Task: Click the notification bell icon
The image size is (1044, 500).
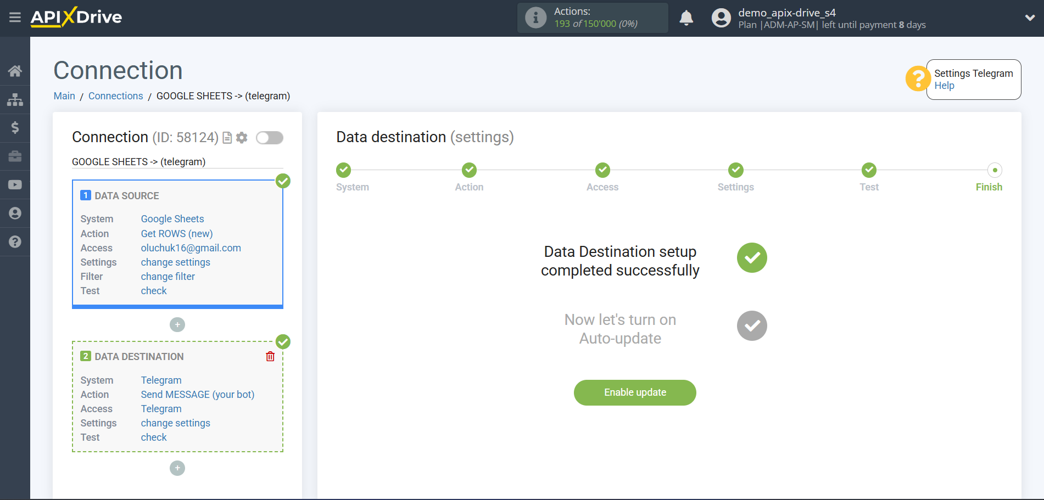Action: click(686, 18)
